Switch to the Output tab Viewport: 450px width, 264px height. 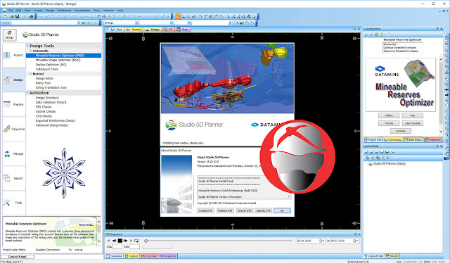coord(131,256)
